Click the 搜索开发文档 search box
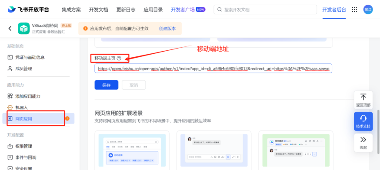The height and width of the screenshot is (170, 380). pos(265,10)
